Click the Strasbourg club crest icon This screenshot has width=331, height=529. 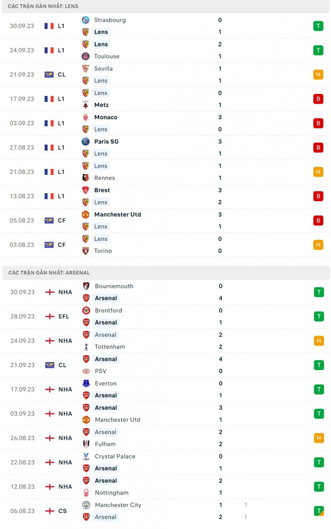tap(86, 20)
